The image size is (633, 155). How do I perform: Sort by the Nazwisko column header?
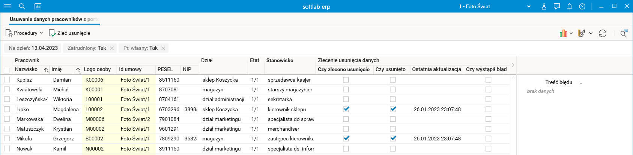pyautogui.click(x=26, y=69)
